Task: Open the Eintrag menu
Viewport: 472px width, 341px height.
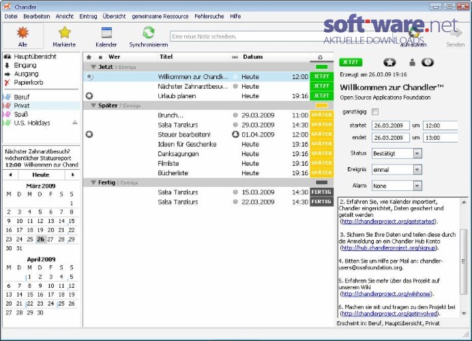Action: pyautogui.click(x=88, y=16)
